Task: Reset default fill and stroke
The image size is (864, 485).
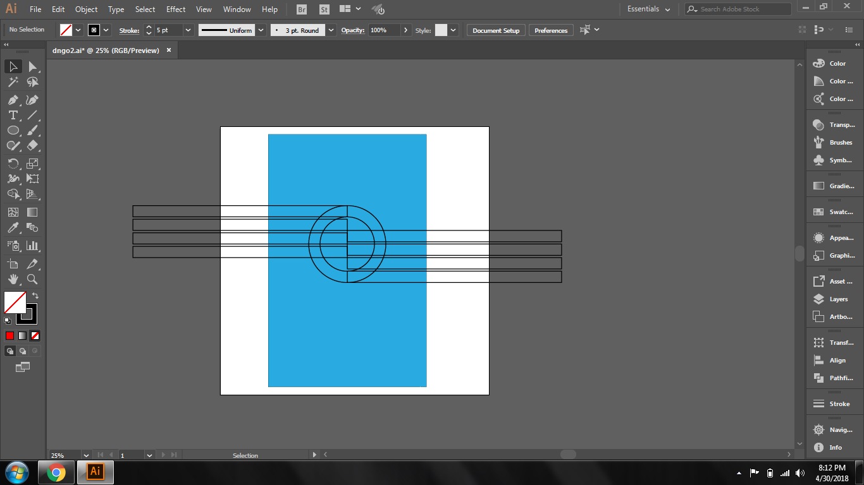Action: [x=8, y=321]
